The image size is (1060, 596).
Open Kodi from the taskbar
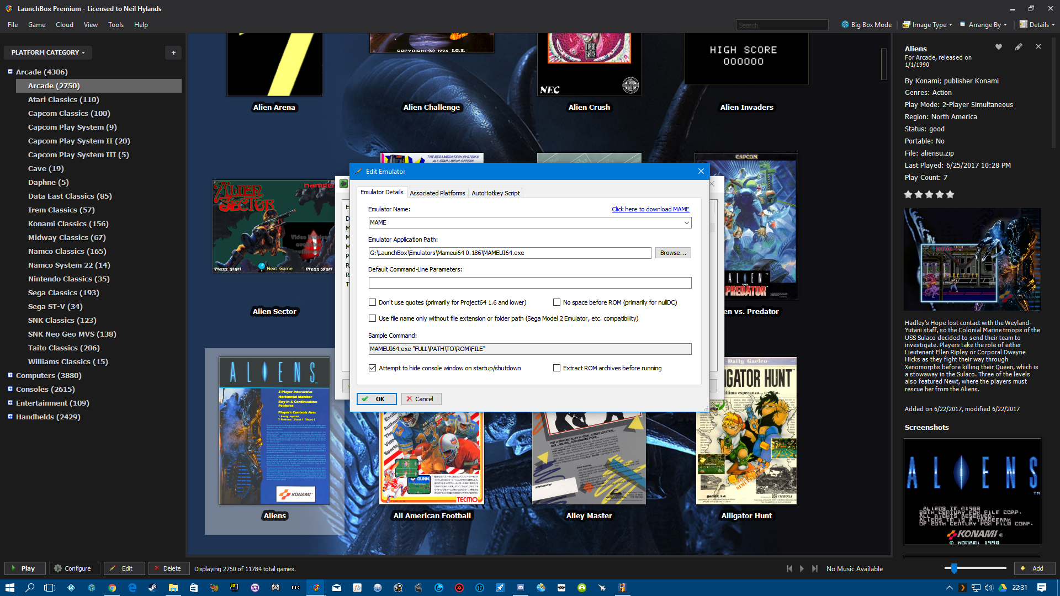(x=71, y=588)
